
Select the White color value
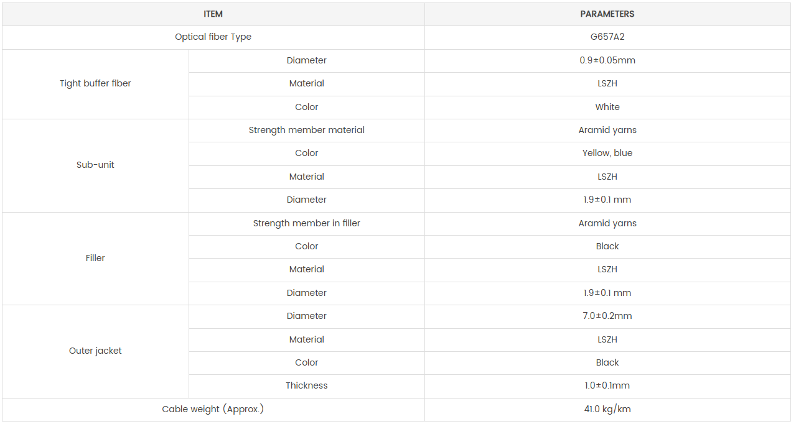tap(607, 107)
